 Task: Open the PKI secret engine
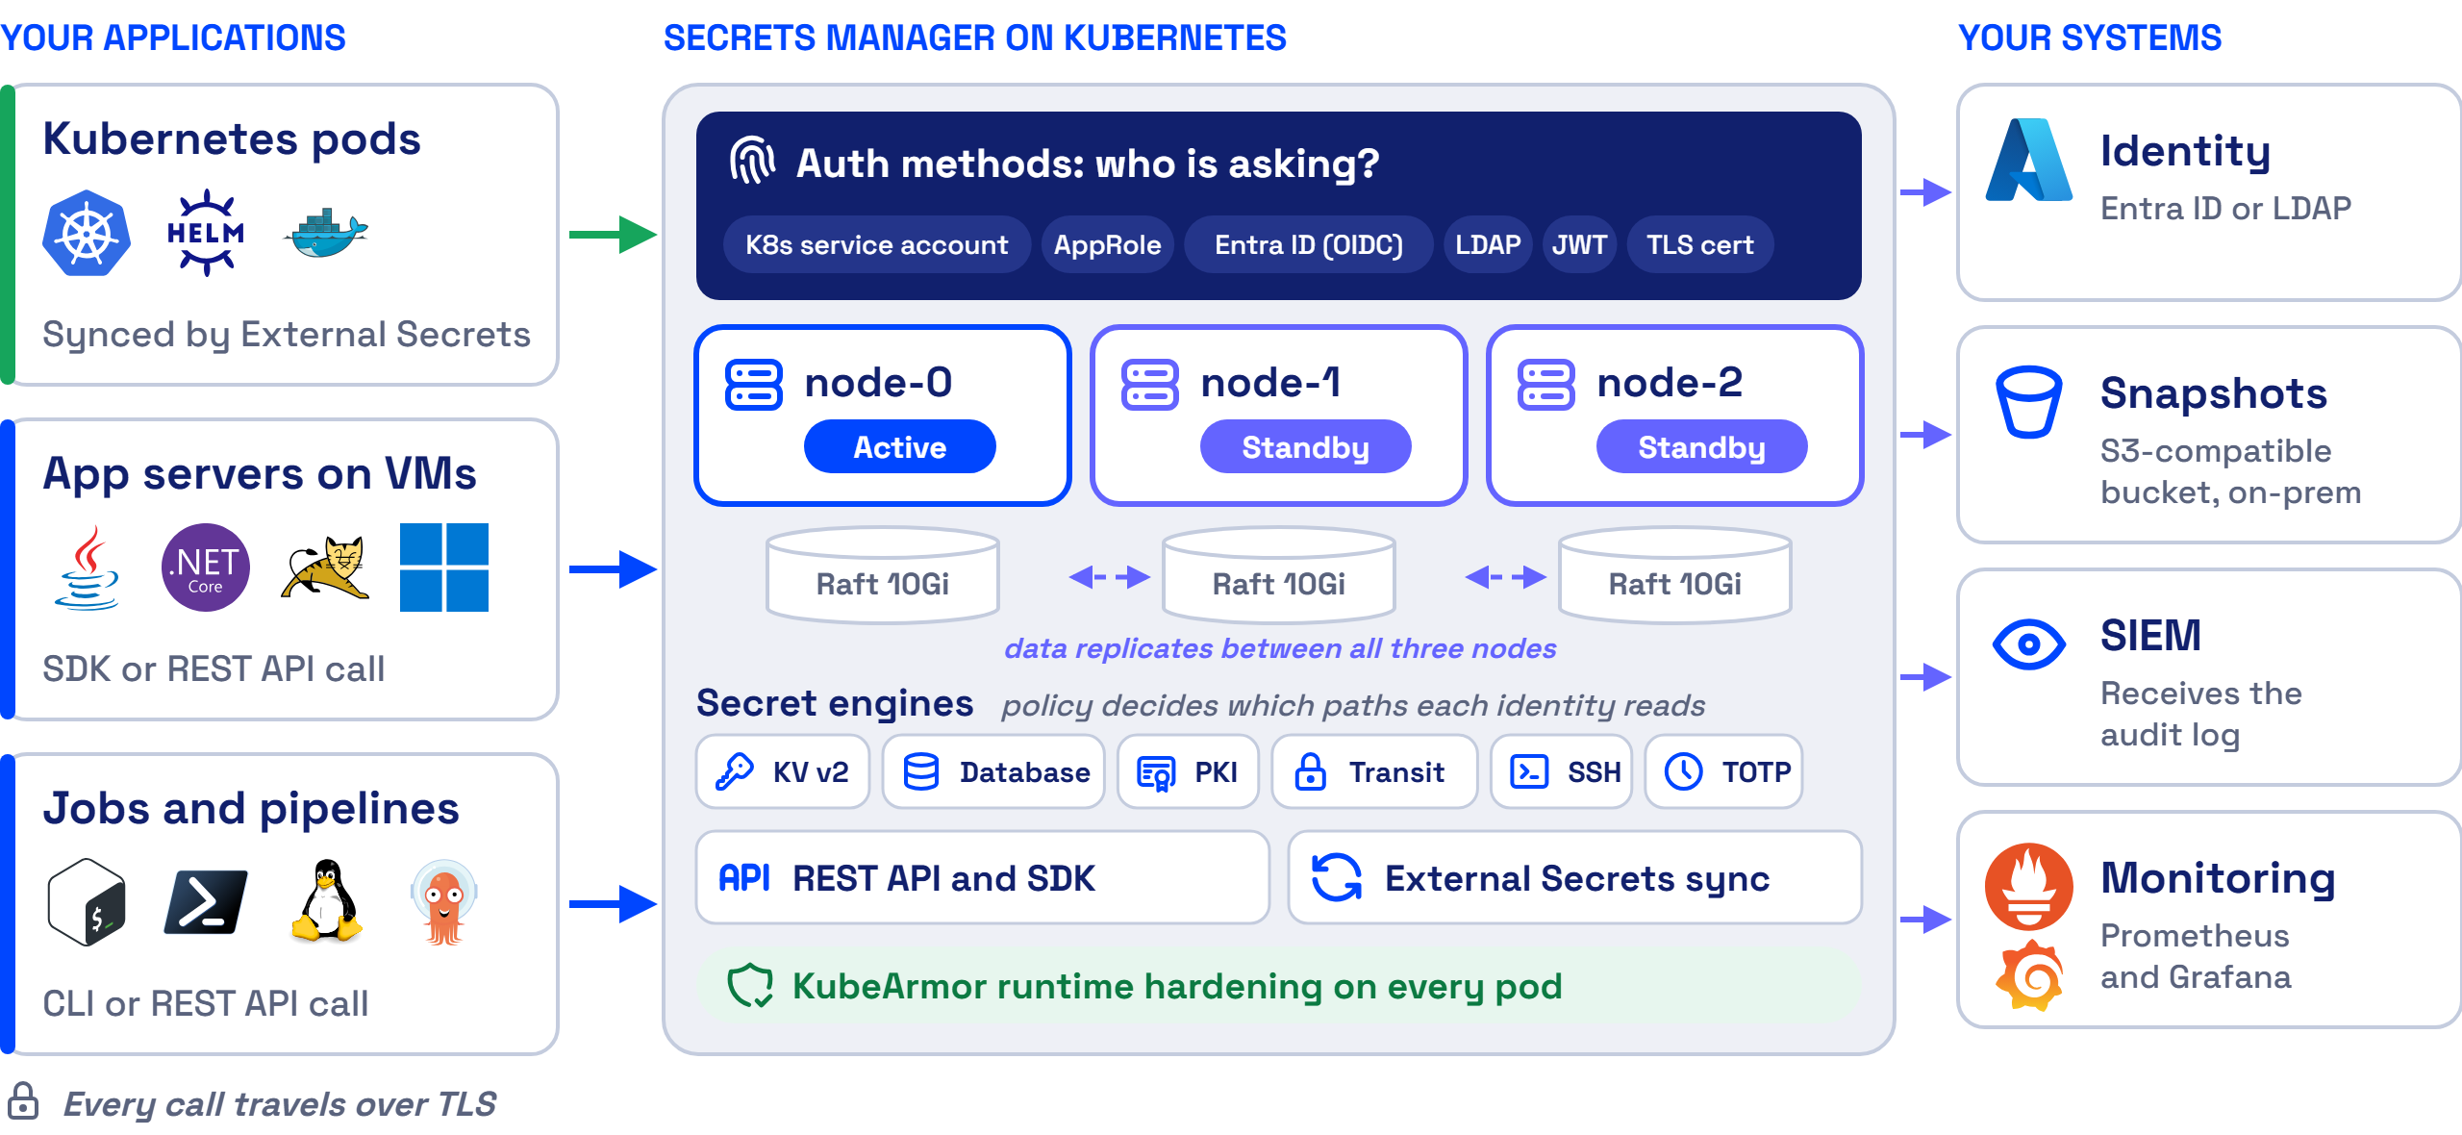click(1188, 771)
